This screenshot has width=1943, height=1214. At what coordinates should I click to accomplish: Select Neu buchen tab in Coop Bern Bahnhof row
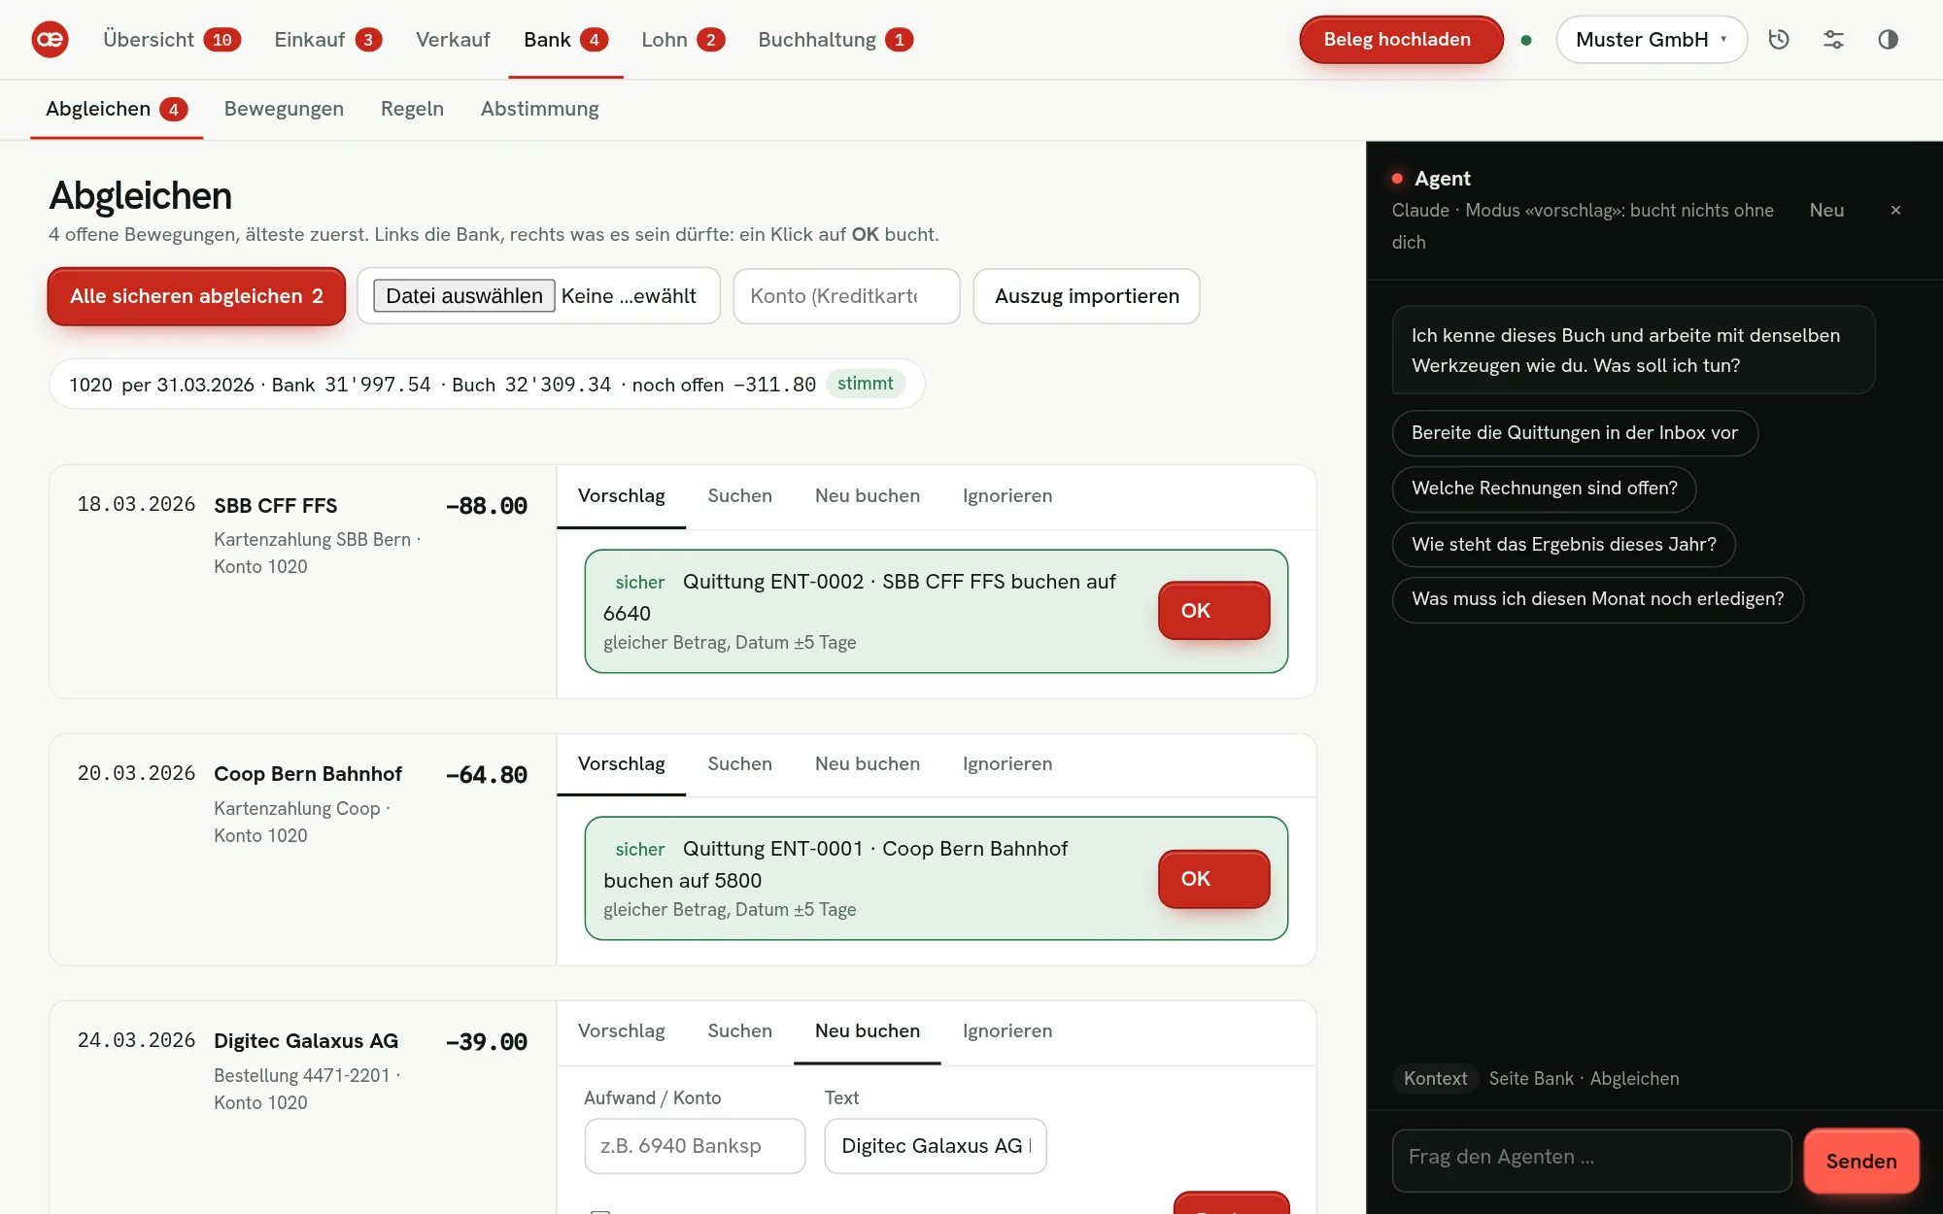click(x=867, y=764)
